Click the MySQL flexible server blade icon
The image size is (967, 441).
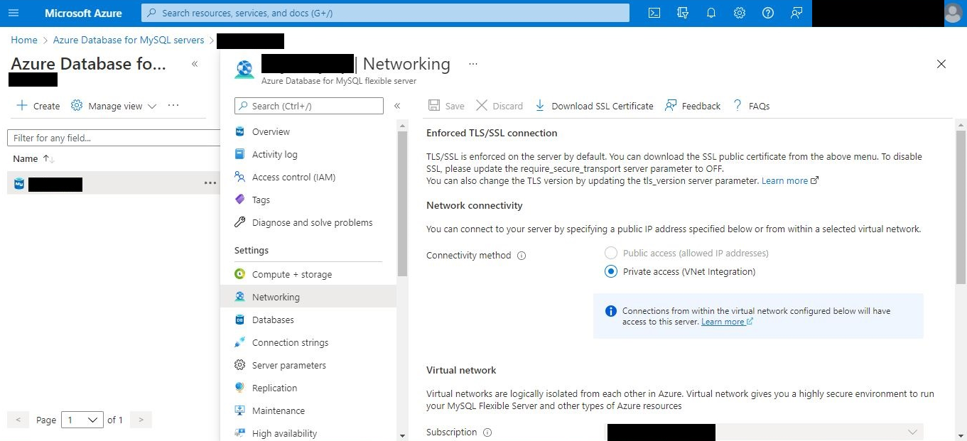point(244,69)
